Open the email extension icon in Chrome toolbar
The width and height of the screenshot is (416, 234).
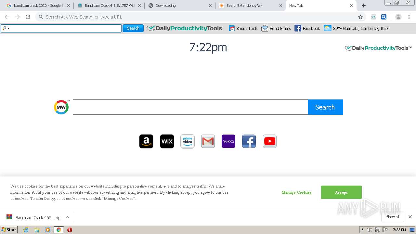(x=373, y=17)
